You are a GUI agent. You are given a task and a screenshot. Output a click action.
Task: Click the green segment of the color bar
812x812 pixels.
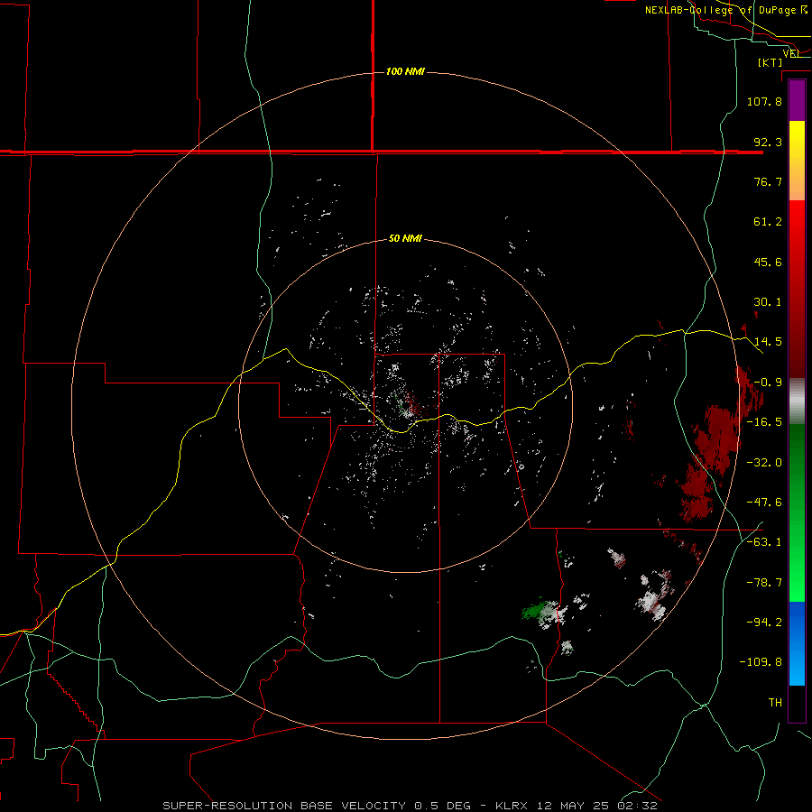coord(797,512)
